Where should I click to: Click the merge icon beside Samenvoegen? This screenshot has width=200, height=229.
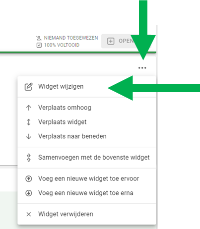(29, 158)
